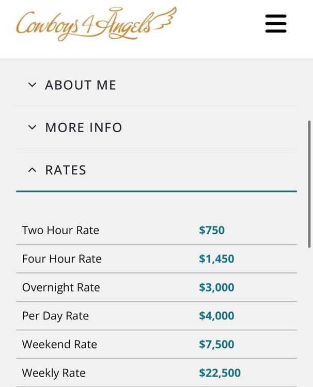313x387 pixels.
Task: Click the vertical page scrollbar
Action: 309,184
